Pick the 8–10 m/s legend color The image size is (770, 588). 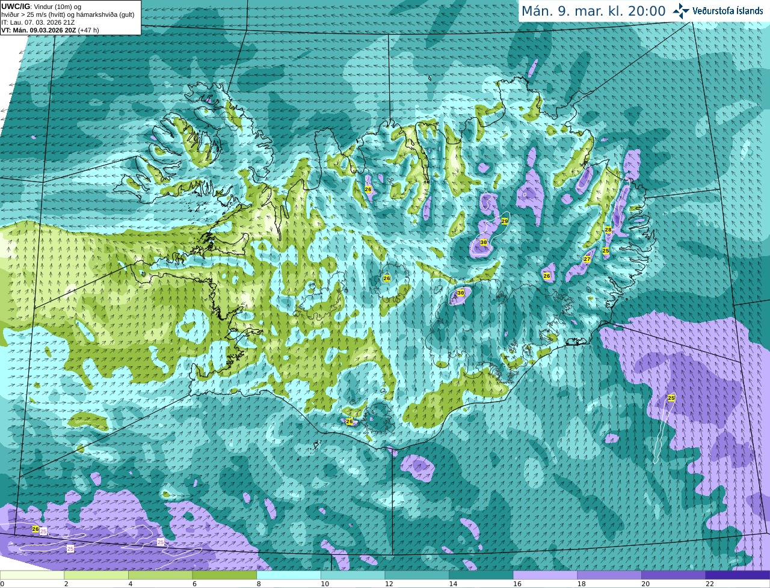[288, 575]
